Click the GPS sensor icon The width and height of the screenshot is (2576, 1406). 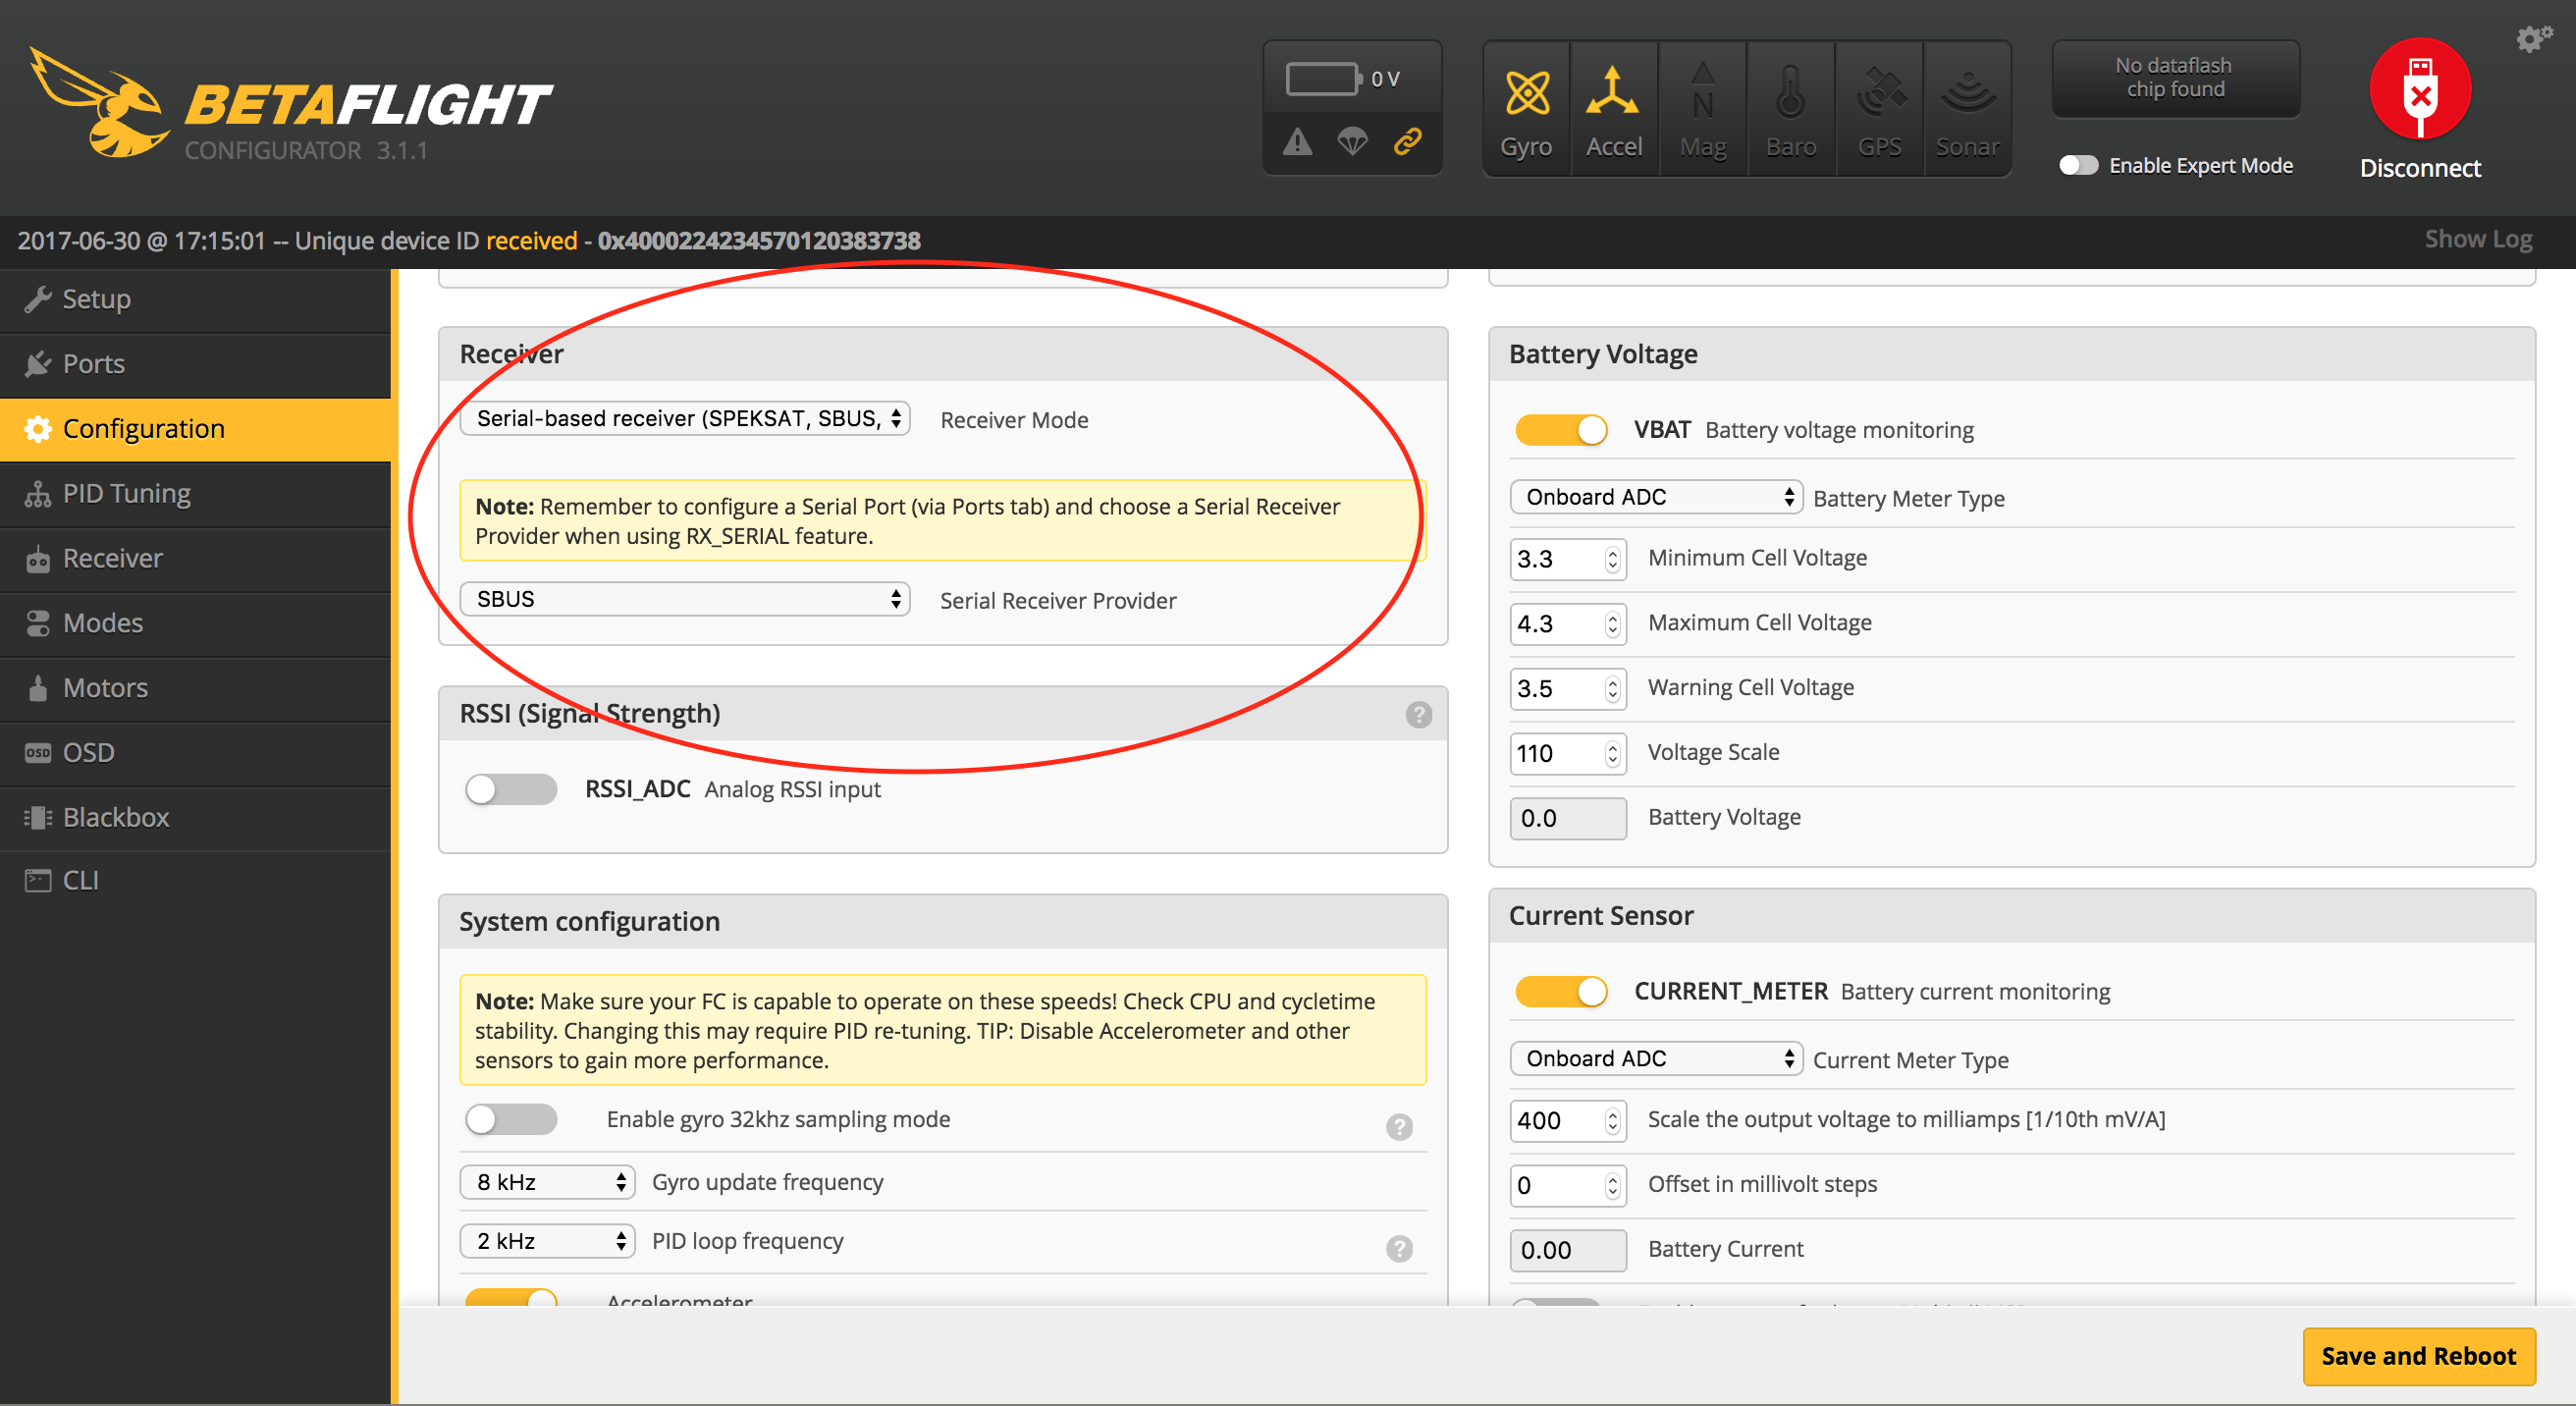1880,92
